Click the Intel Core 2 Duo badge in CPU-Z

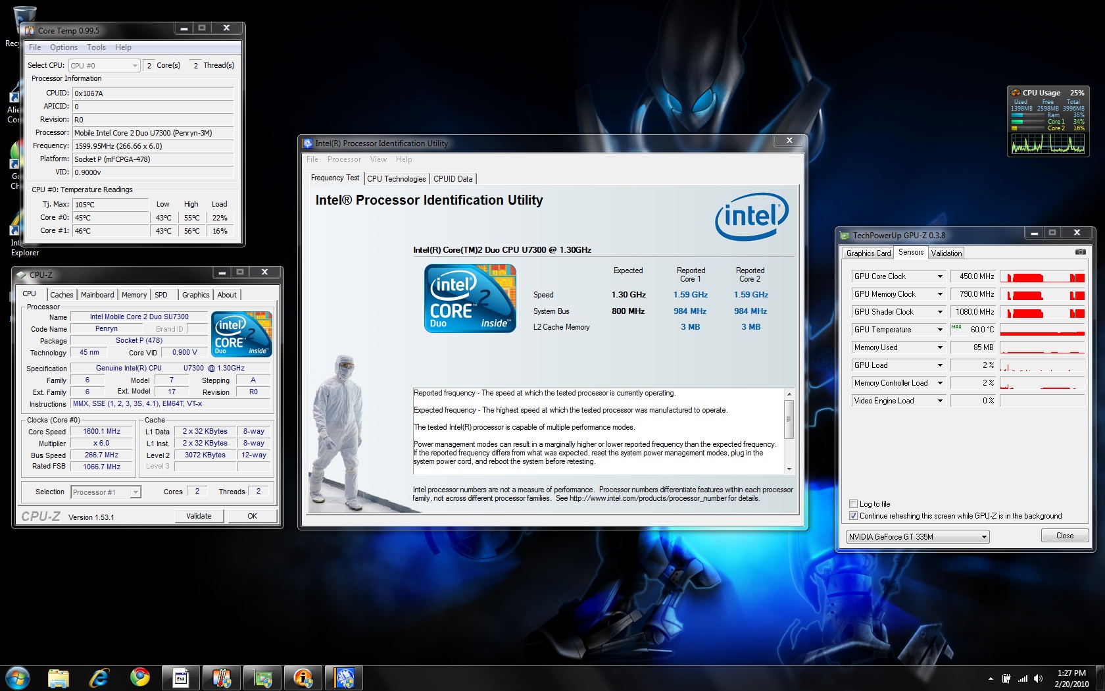point(241,334)
